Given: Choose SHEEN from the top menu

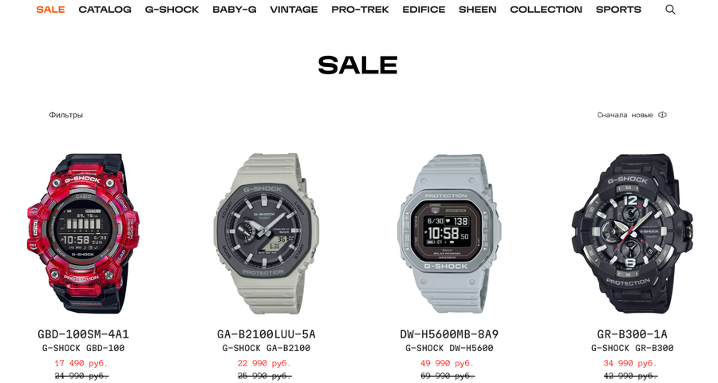Looking at the screenshot, I should (x=478, y=10).
